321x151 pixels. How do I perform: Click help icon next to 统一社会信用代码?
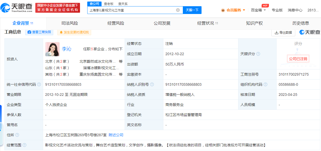(39, 84)
